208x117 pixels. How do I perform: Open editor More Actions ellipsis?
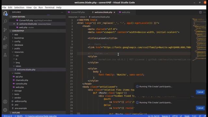[x=204, y=12]
